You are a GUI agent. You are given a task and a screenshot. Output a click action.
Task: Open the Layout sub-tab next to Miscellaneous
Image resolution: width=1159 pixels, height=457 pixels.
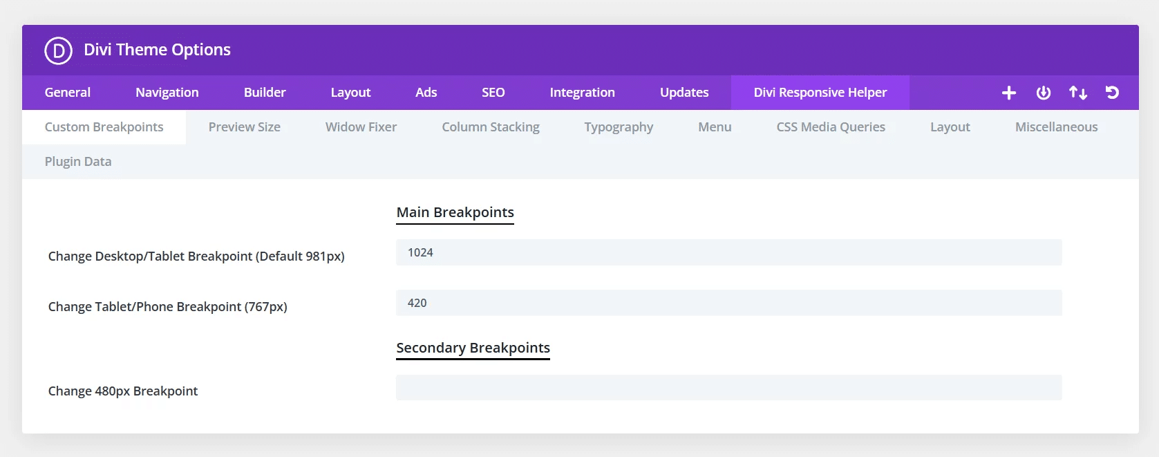(950, 127)
